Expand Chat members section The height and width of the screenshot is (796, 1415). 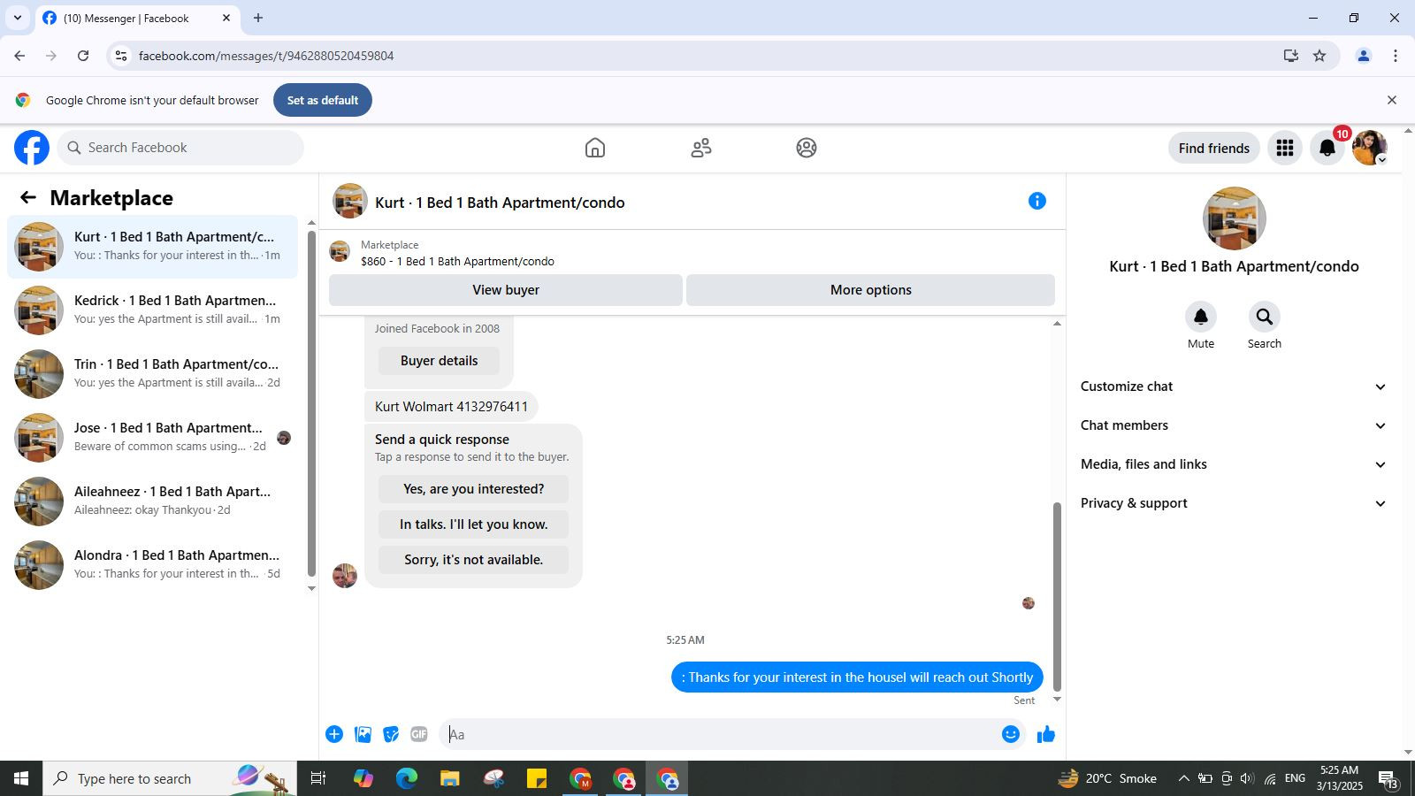[x=1234, y=425]
